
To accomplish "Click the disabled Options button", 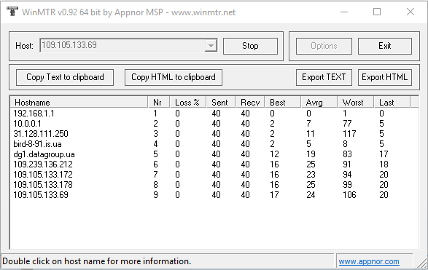I will tap(324, 46).
